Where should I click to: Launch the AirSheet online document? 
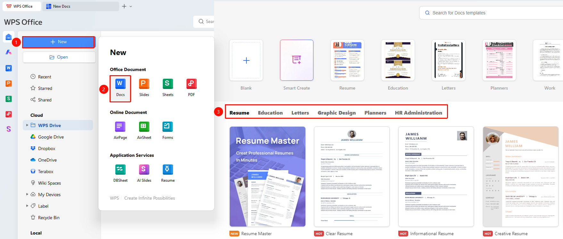144,127
